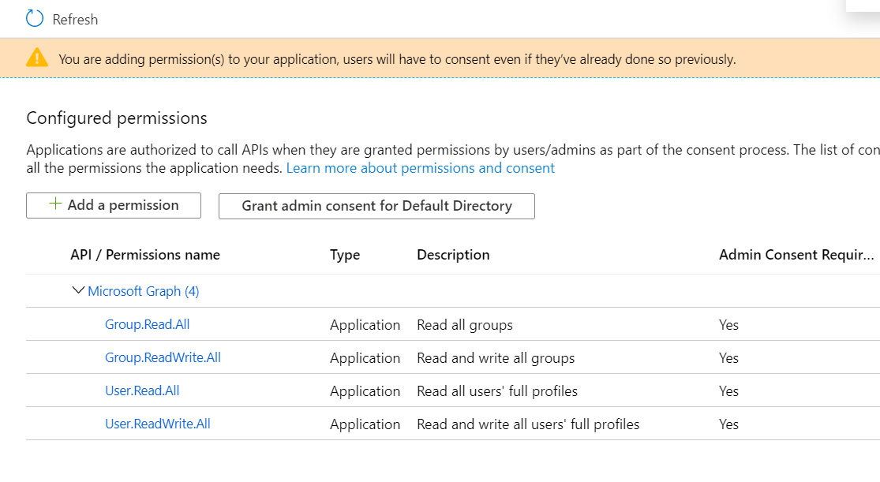Open the Microsoft Graph (4) API link
The image size is (880, 482).
click(143, 291)
